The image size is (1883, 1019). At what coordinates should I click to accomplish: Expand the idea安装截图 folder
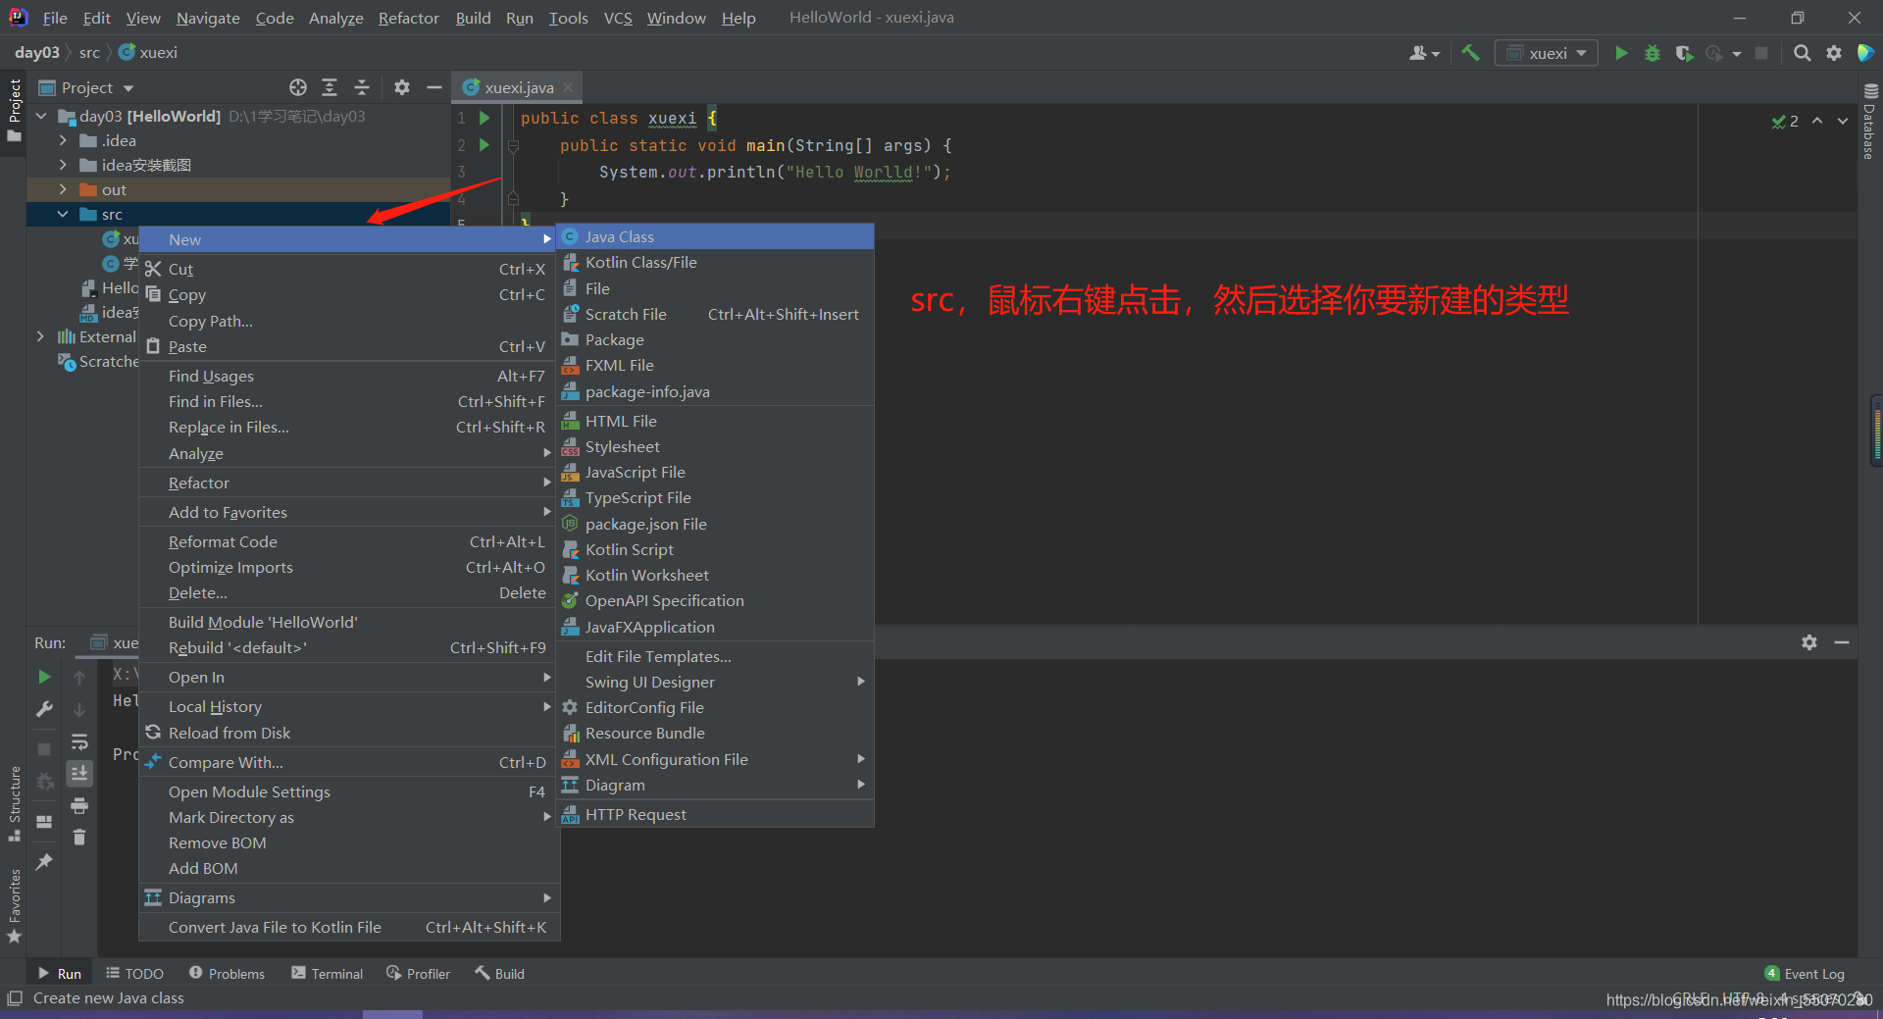point(63,165)
